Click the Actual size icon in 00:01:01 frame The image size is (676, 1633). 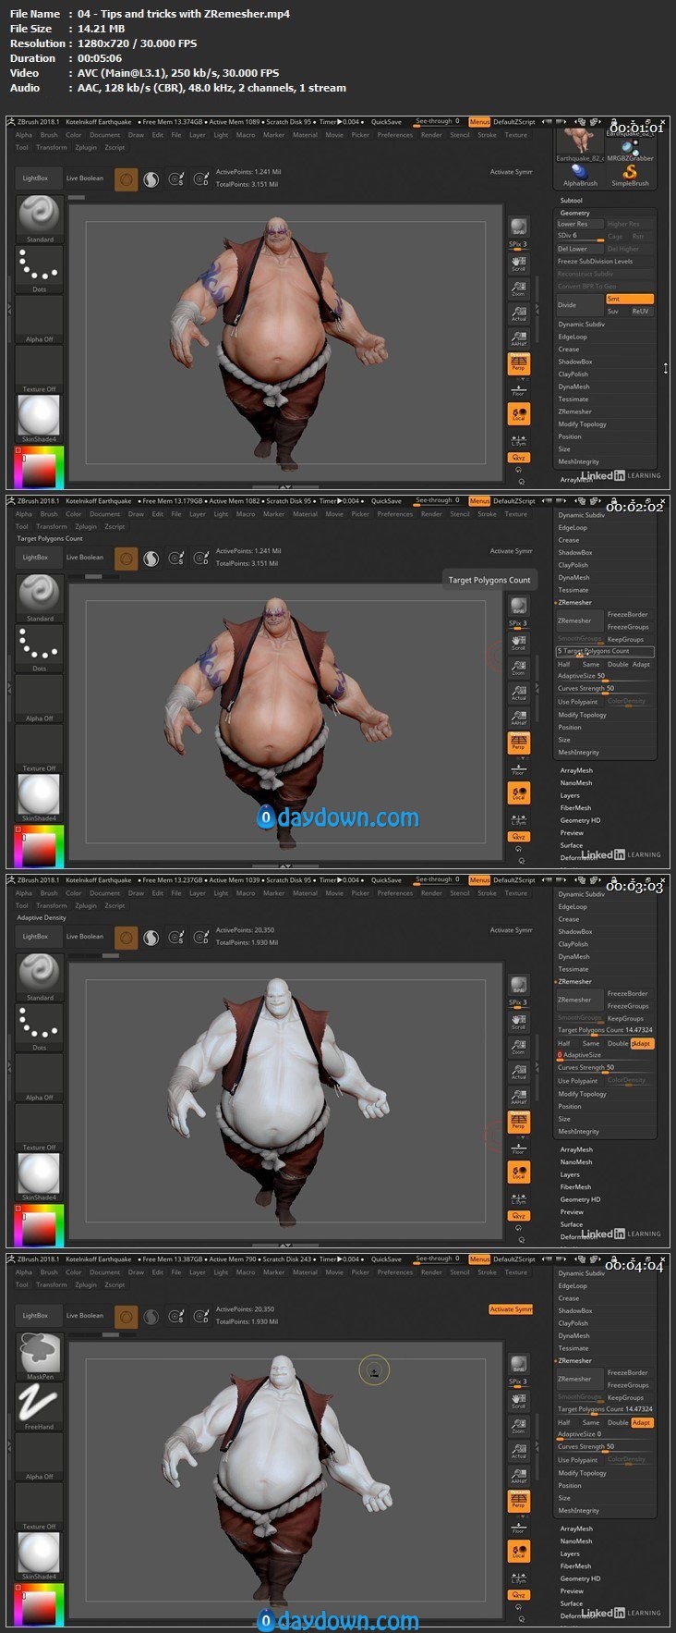tap(518, 313)
